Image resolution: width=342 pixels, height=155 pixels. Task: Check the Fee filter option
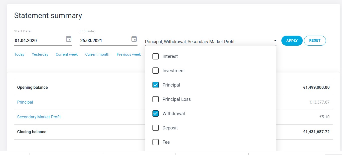click(x=155, y=142)
